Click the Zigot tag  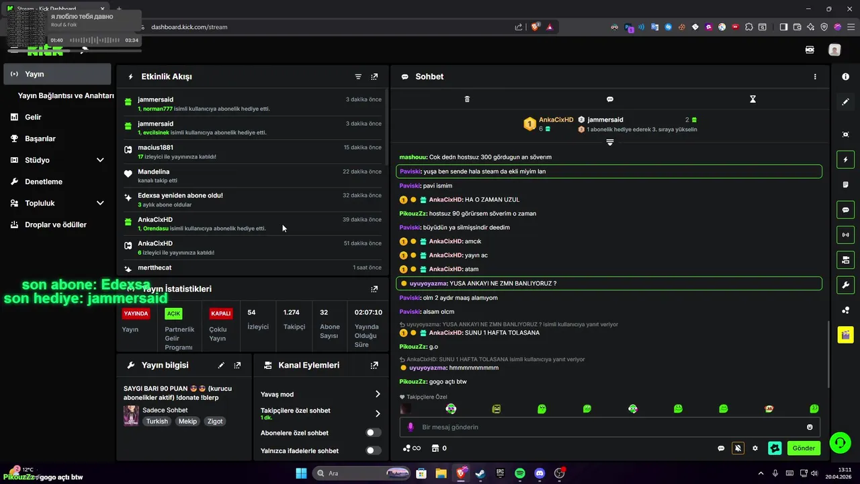tap(215, 421)
